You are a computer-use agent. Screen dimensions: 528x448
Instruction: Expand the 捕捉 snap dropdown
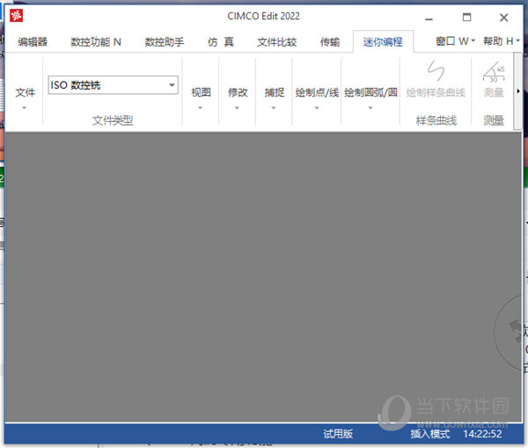(x=275, y=97)
